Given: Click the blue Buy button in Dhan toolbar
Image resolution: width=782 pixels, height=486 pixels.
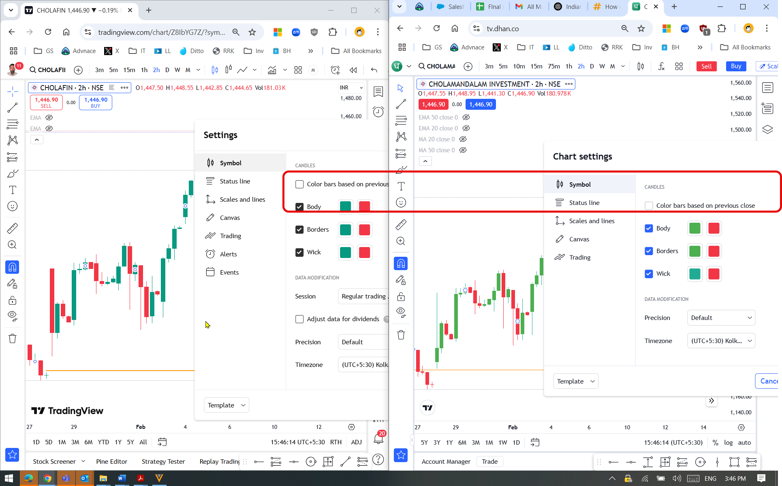Looking at the screenshot, I should pos(736,66).
